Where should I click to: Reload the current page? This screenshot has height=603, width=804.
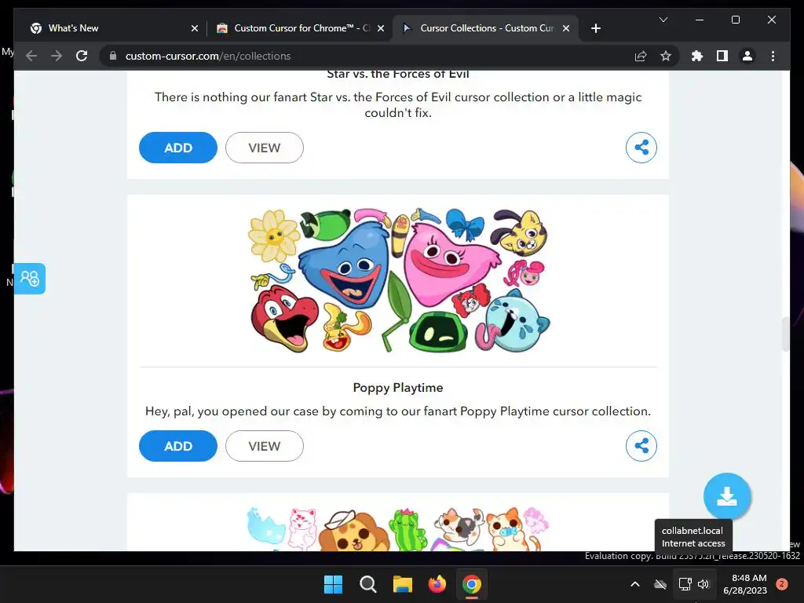tap(82, 56)
